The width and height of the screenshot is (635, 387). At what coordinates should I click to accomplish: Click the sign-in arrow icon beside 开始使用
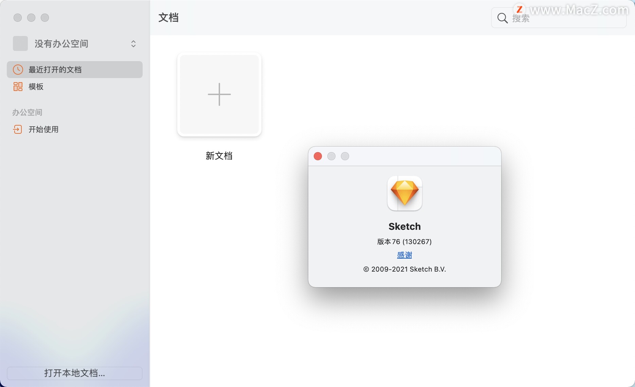[17, 129]
